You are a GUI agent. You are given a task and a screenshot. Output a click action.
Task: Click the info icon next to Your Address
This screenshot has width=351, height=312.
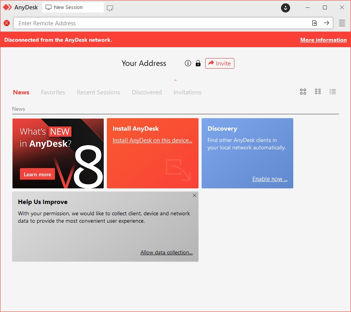tap(188, 63)
